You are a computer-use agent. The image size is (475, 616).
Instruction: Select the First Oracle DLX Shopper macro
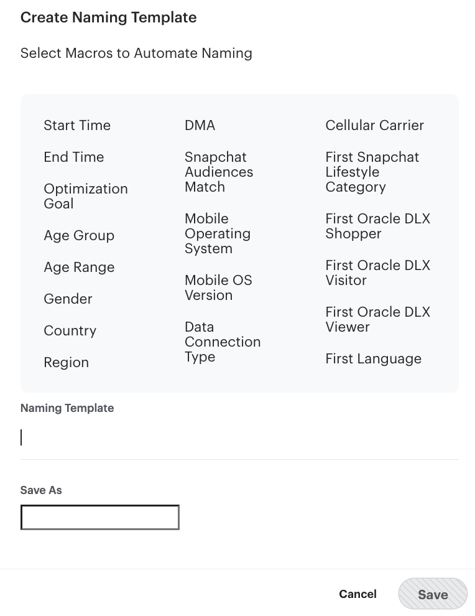(378, 226)
